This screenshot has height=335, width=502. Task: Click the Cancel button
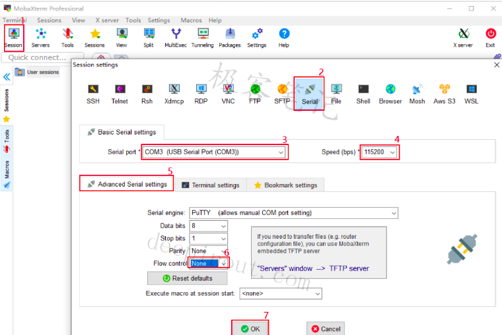pyautogui.click(x=326, y=329)
